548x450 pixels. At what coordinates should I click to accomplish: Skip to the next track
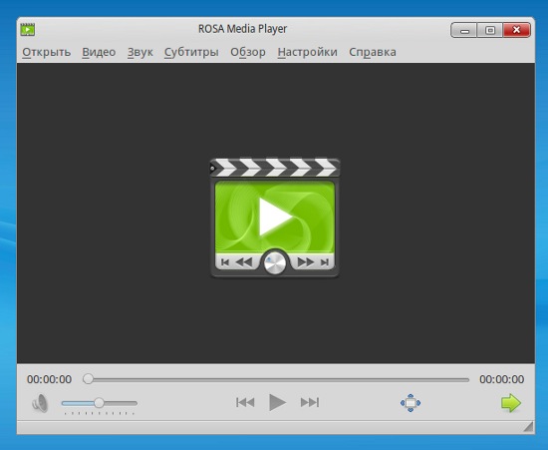tap(310, 402)
